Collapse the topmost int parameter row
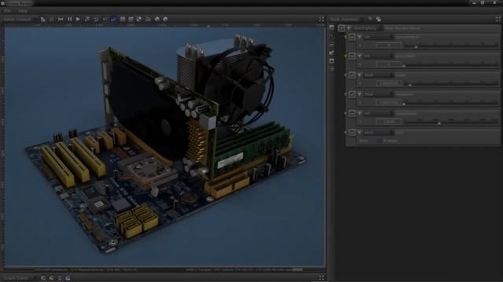 (360, 37)
